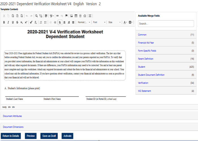198x141 pixels.
Task: Maximize the editor to fullscreen
Action: pos(90,16)
